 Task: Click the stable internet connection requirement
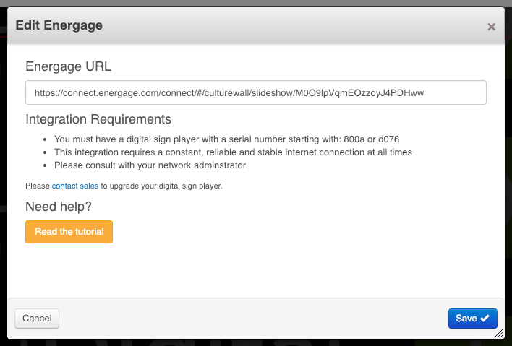[233, 152]
